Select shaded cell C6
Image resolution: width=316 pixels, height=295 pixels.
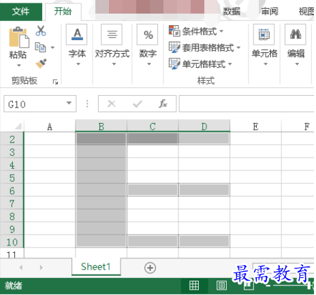[x=153, y=190]
